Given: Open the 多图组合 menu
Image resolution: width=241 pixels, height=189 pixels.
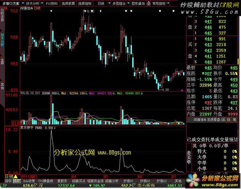Looking at the screenshot, I should pyautogui.click(x=119, y=3).
